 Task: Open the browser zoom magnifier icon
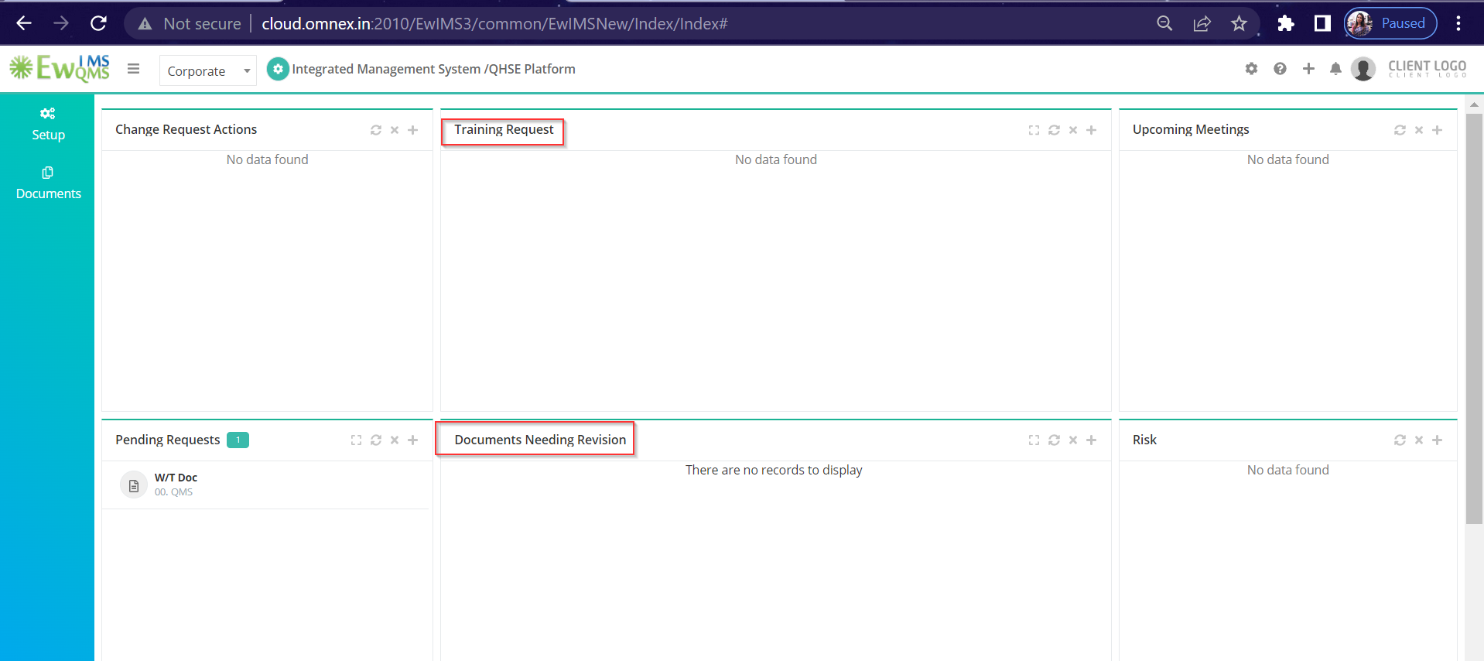pyautogui.click(x=1164, y=23)
